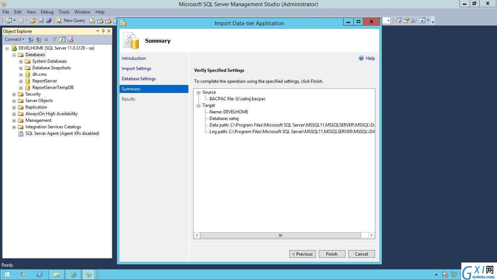Click the Previous button

coord(302,254)
